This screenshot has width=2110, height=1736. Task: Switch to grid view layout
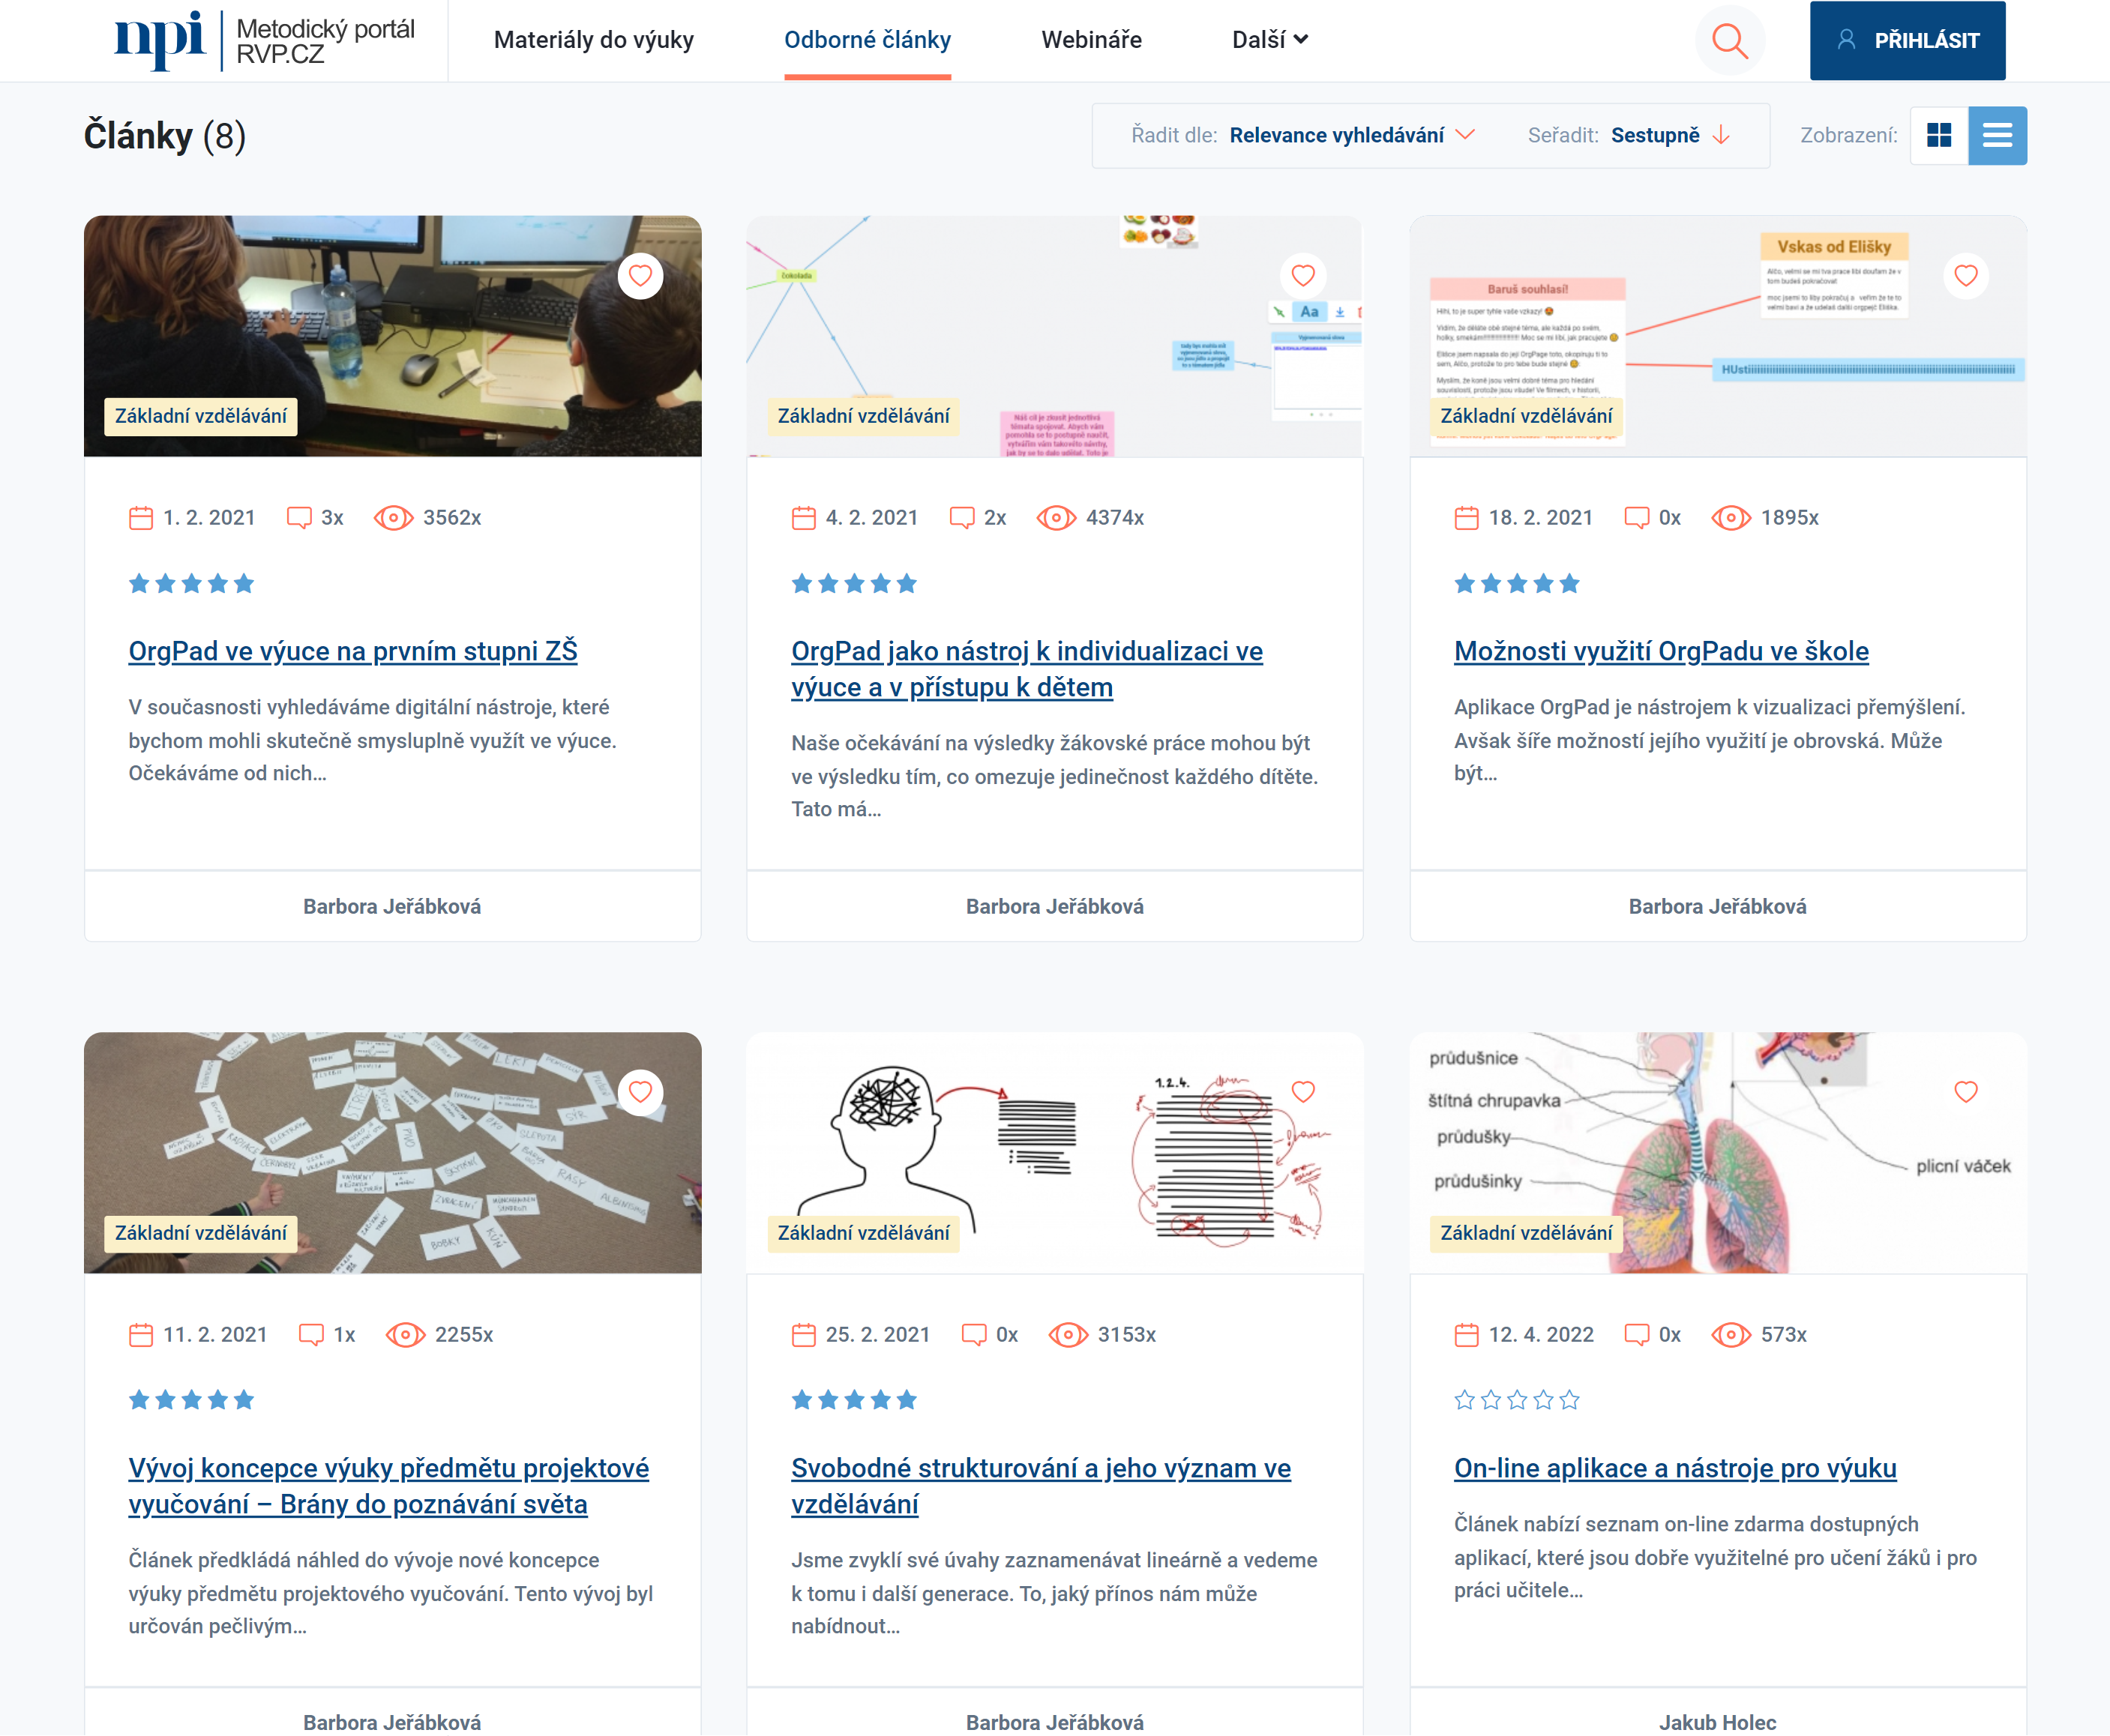[1938, 135]
